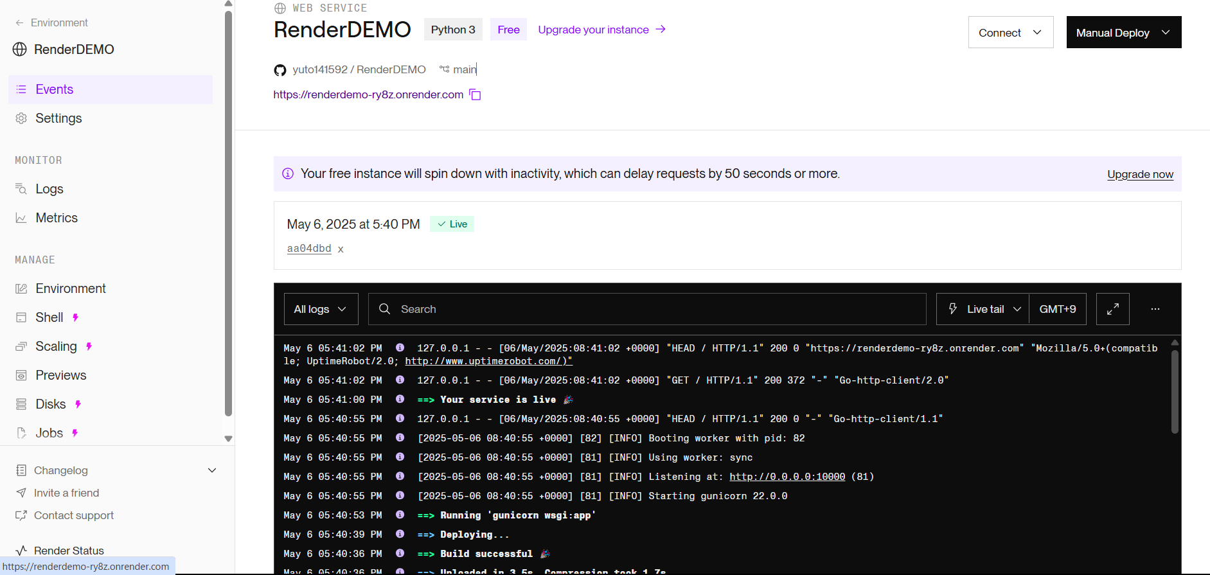The image size is (1210, 575).
Task: Open the Render Status link
Action: pyautogui.click(x=69, y=551)
